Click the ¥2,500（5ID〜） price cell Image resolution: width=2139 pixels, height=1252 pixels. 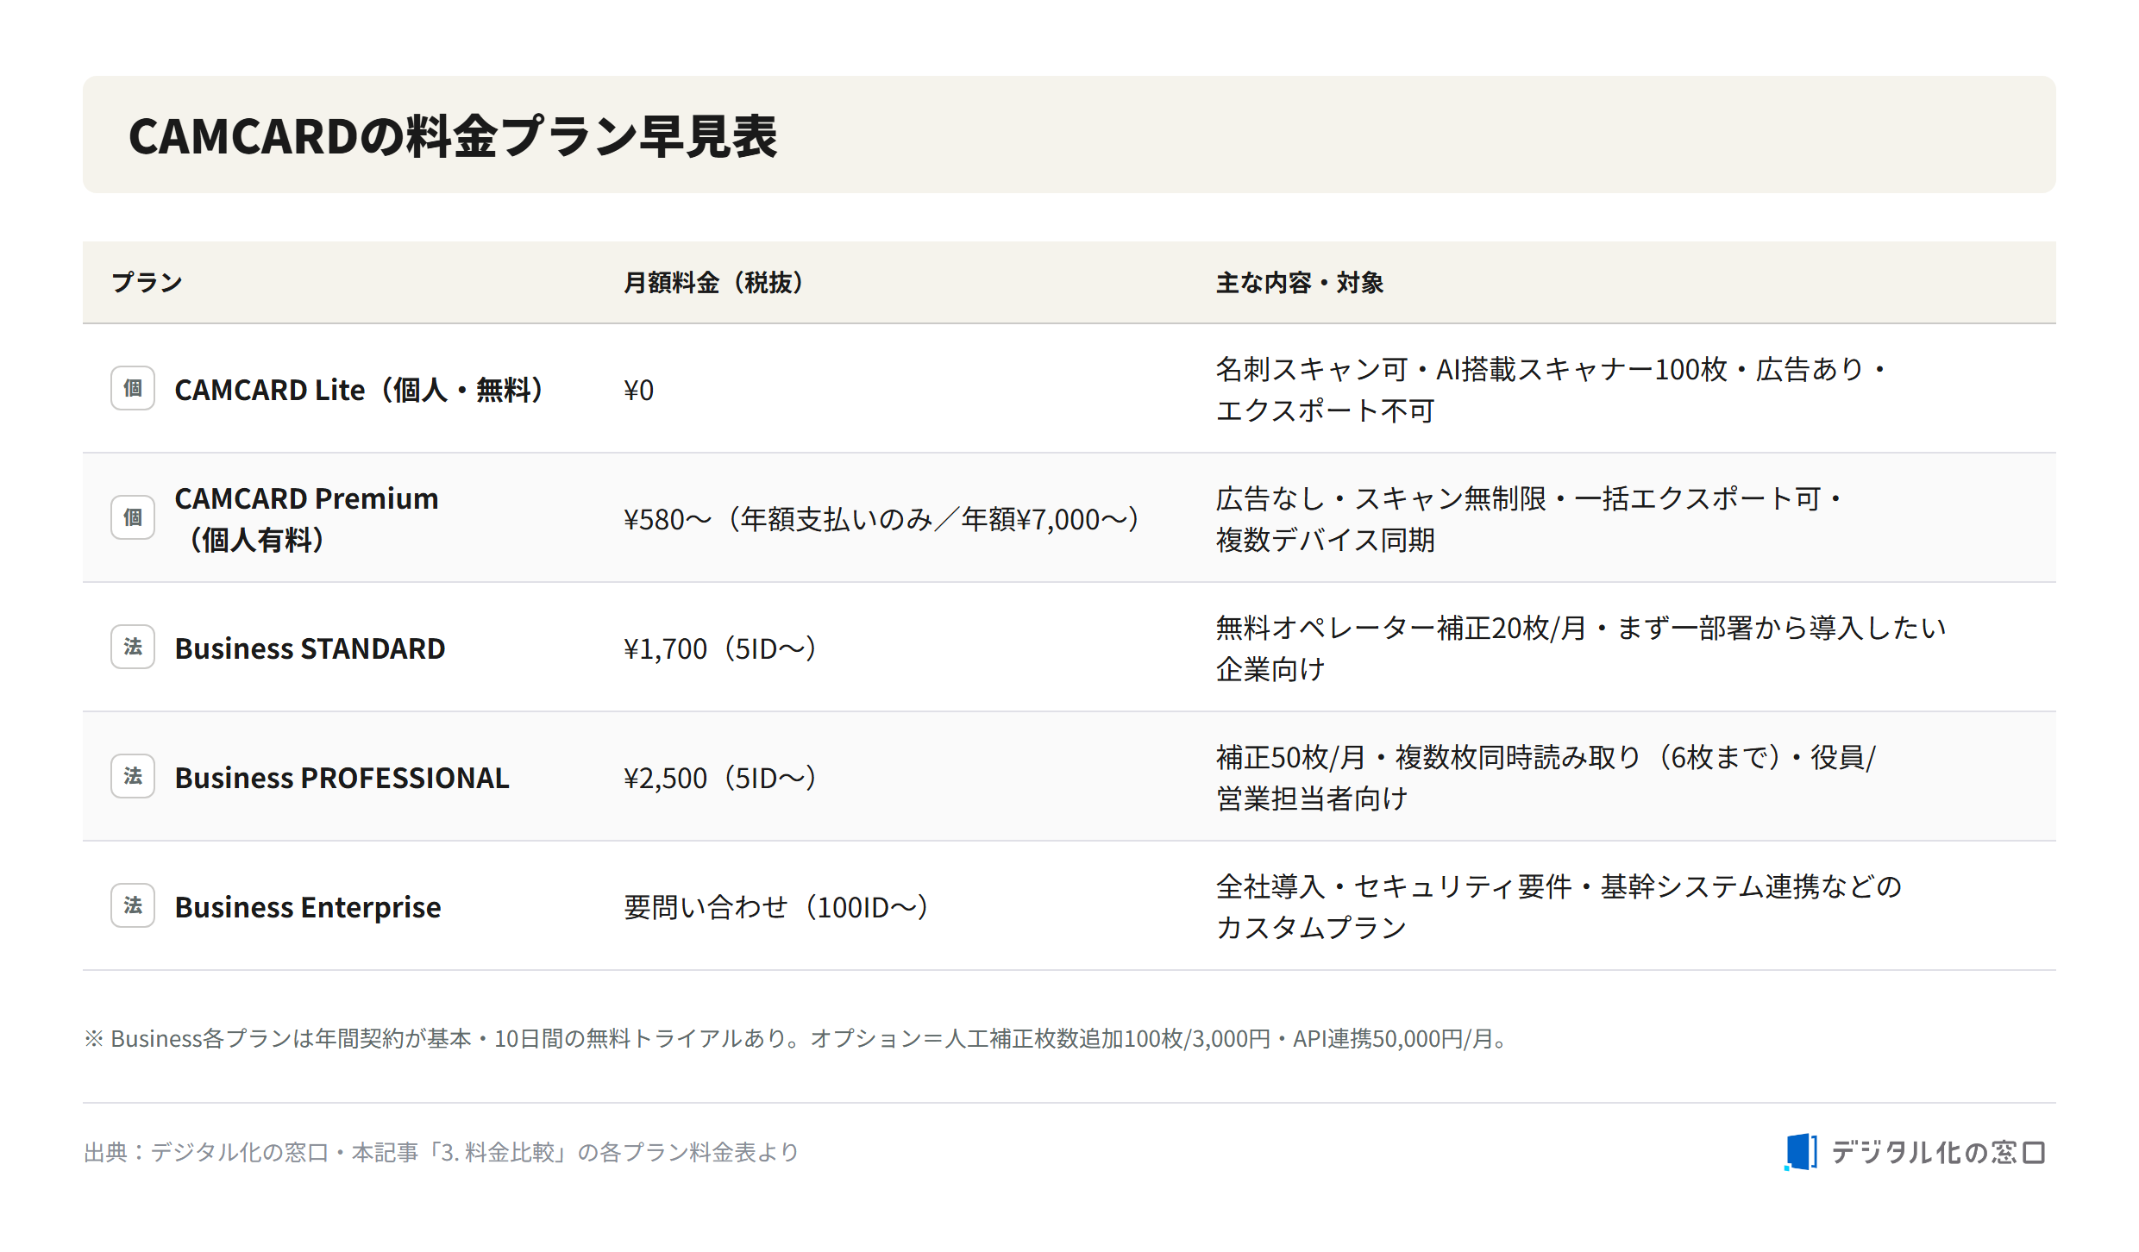tap(719, 778)
